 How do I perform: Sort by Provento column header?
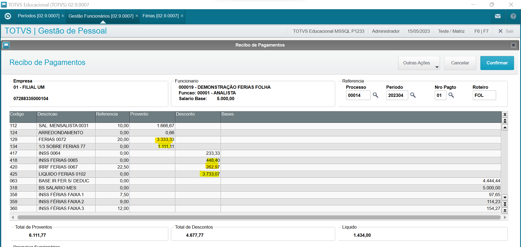coord(152,117)
